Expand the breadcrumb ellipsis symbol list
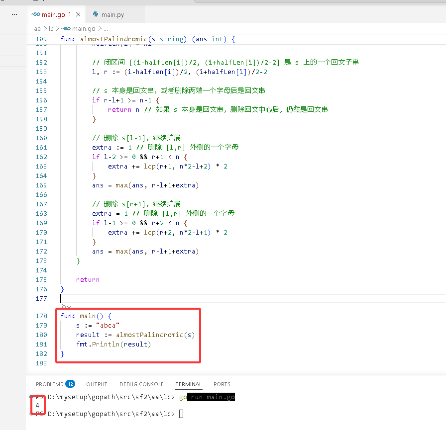The height and width of the screenshot is (430, 446). pyautogui.click(x=106, y=29)
